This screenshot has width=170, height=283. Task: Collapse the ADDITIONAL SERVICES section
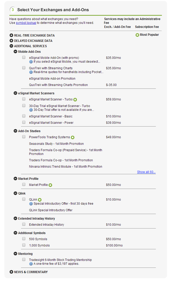11,46
